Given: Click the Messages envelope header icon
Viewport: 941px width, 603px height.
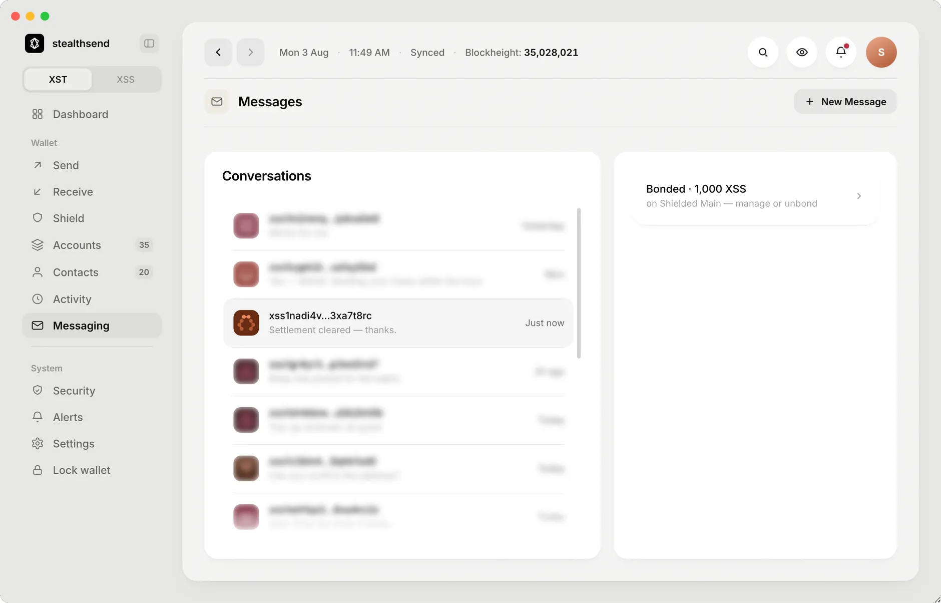Looking at the screenshot, I should pos(217,102).
